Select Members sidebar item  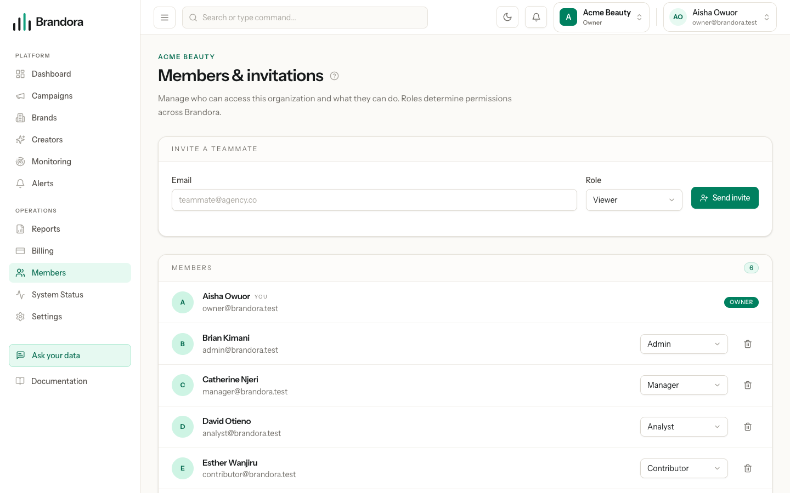[x=70, y=273]
